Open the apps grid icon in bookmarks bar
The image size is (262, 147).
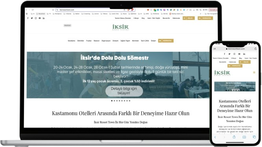(x=27, y=14)
